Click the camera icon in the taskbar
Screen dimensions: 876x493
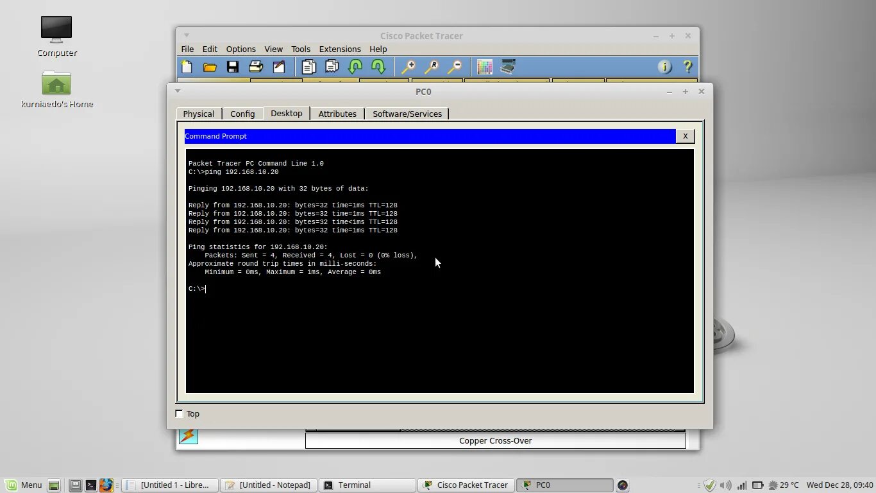[x=622, y=485]
